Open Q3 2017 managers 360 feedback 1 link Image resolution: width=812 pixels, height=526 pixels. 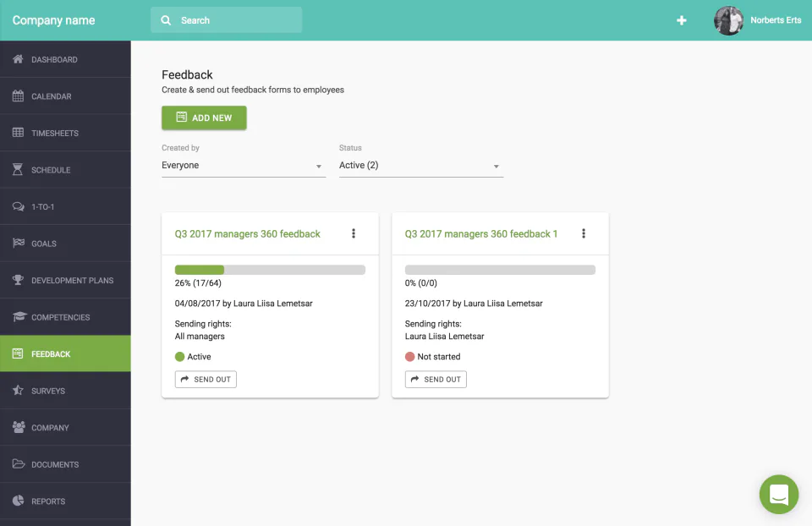(x=481, y=234)
